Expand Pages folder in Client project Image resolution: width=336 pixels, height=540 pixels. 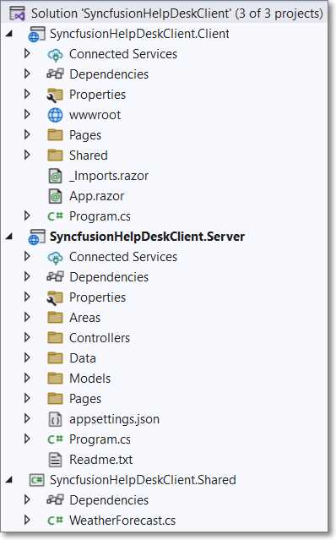(x=27, y=134)
